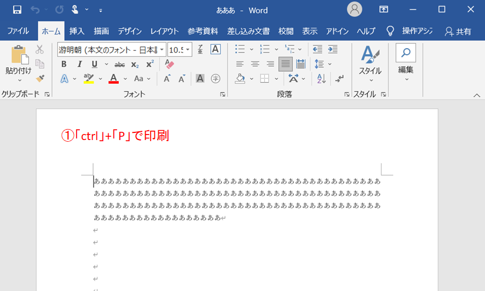Screen dimensions: 485x291
Task: Switch to the レイアウト tab
Action: 165,31
